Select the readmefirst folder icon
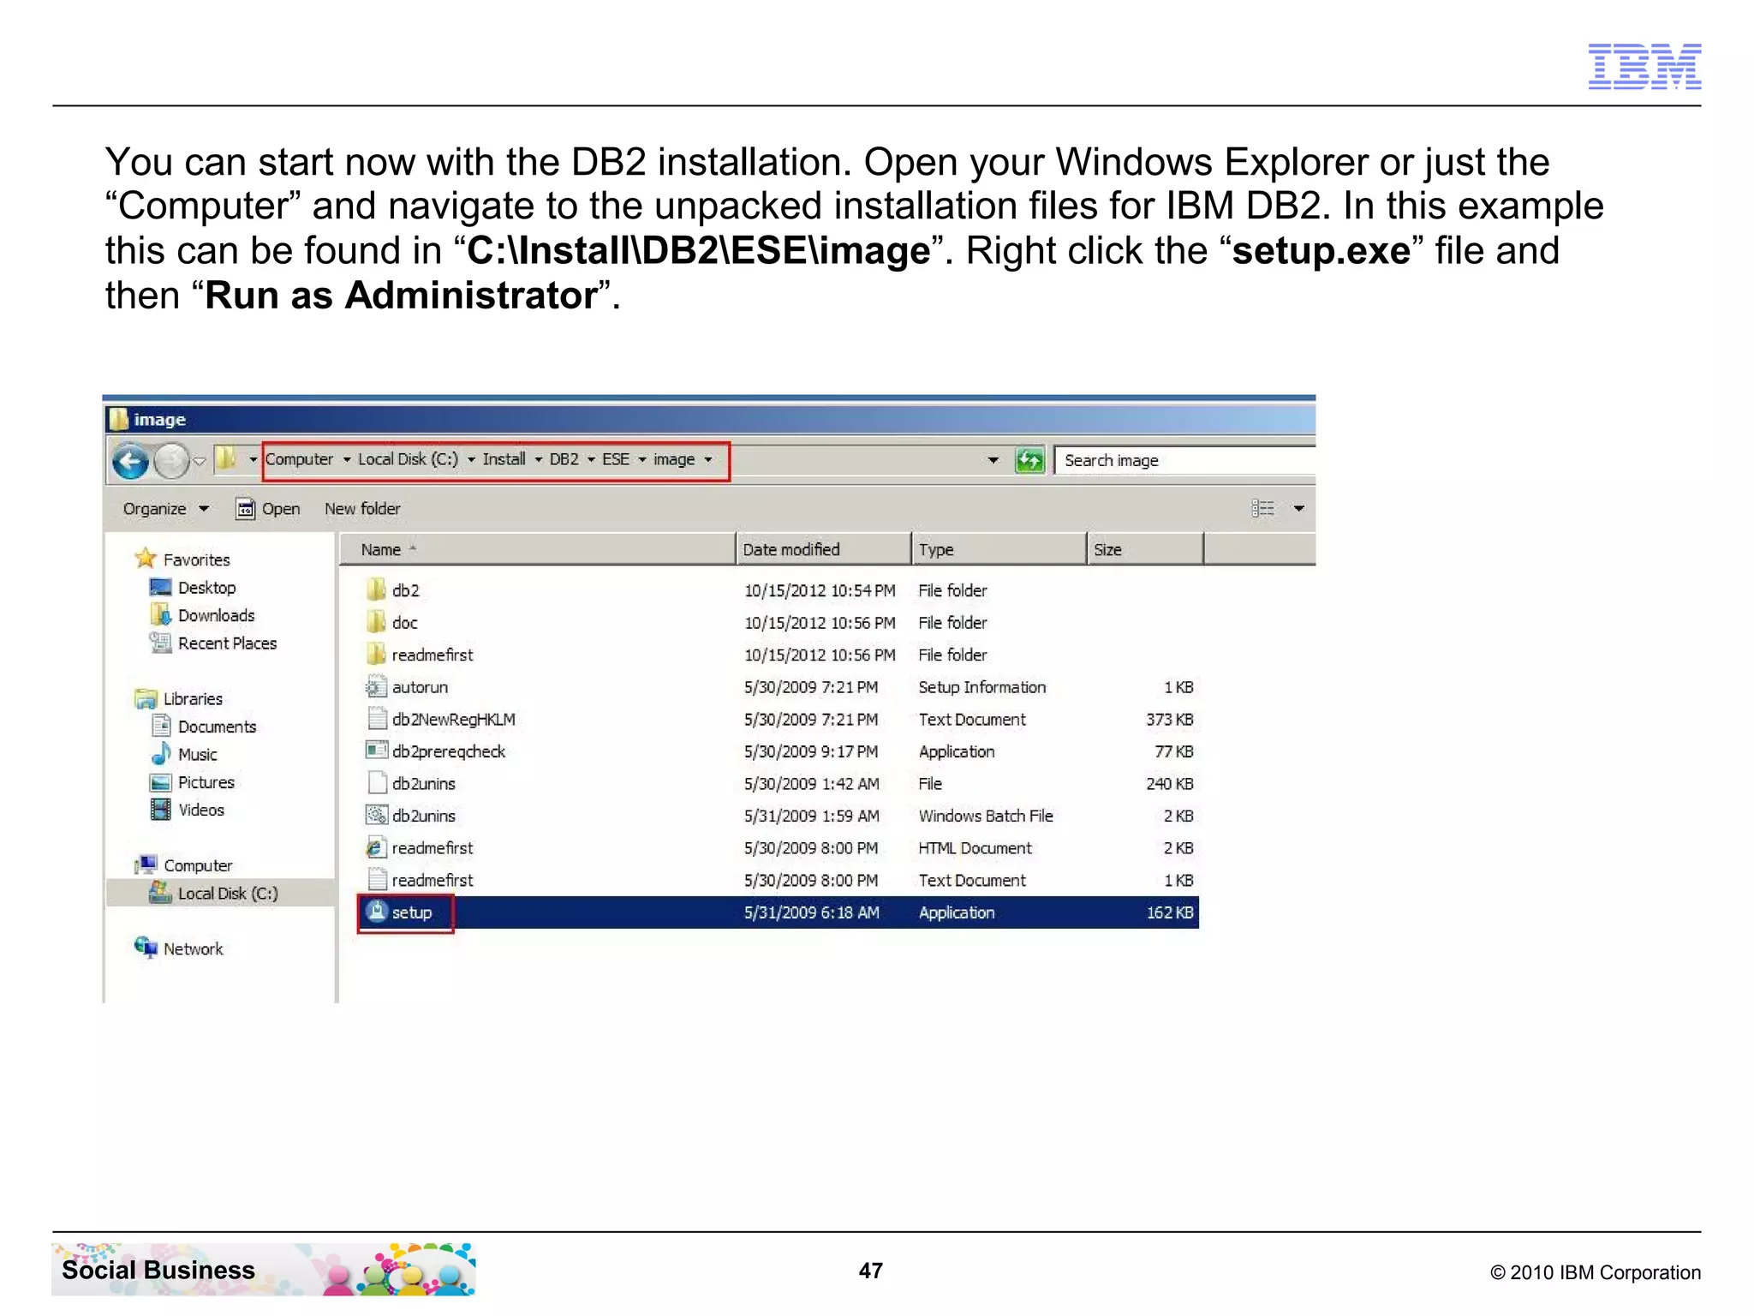 [376, 654]
